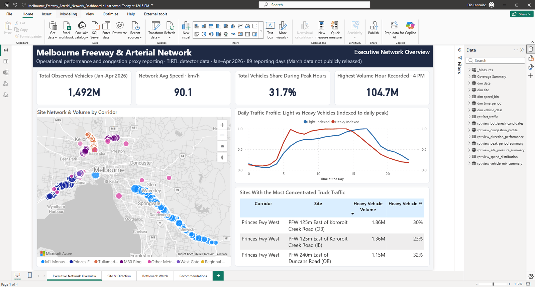Image resolution: width=535 pixels, height=287 pixels.
Task: Adjust the zoom slider in status bar
Action: 493,284
